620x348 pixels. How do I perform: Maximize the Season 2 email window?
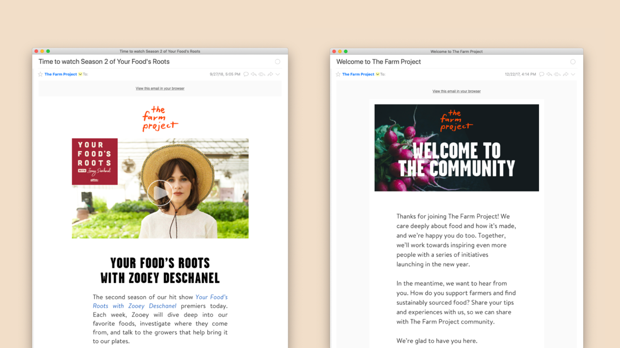coord(48,51)
